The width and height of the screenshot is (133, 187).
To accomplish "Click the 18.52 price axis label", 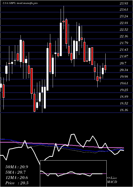I will 124,103.
